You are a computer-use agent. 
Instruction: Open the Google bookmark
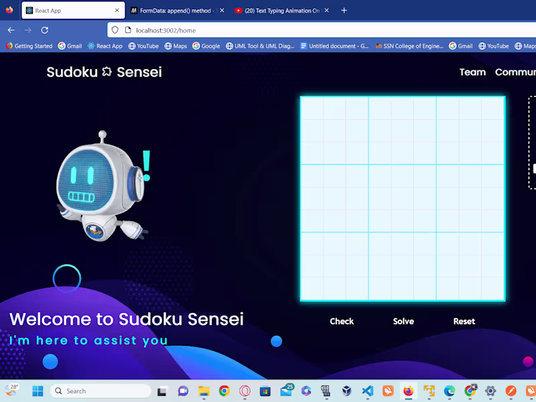tap(206, 46)
